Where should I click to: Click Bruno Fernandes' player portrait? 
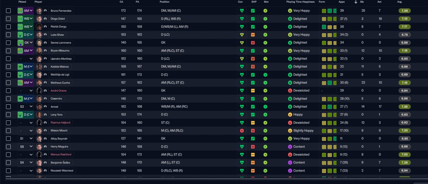39,11
